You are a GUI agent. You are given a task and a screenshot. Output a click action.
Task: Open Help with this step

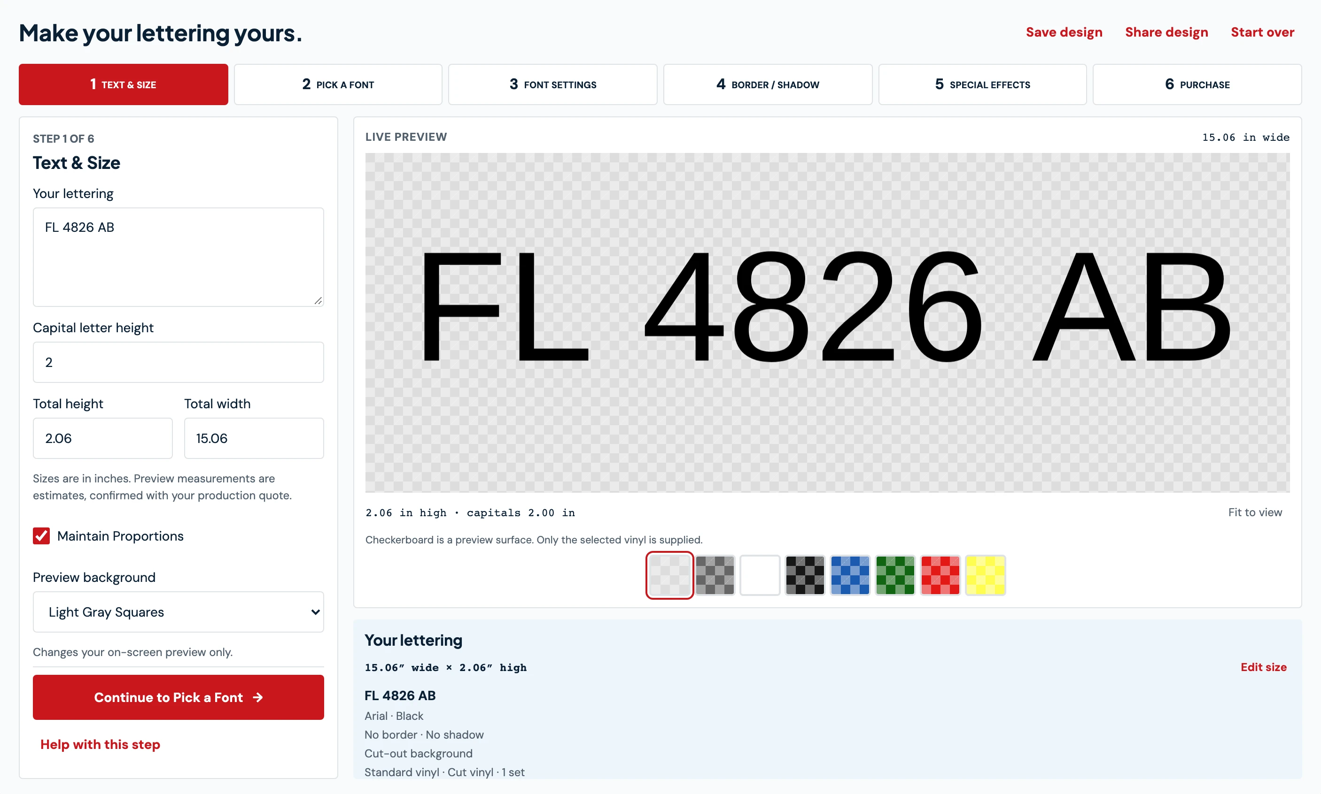point(100,744)
